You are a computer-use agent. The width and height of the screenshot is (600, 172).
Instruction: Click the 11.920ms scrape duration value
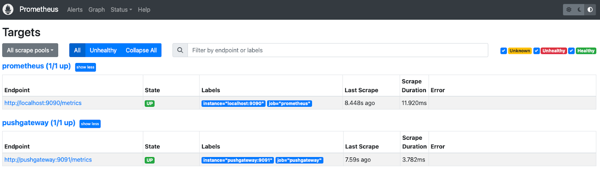click(414, 103)
